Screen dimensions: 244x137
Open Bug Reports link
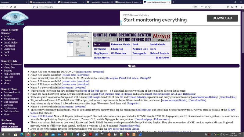101,53
